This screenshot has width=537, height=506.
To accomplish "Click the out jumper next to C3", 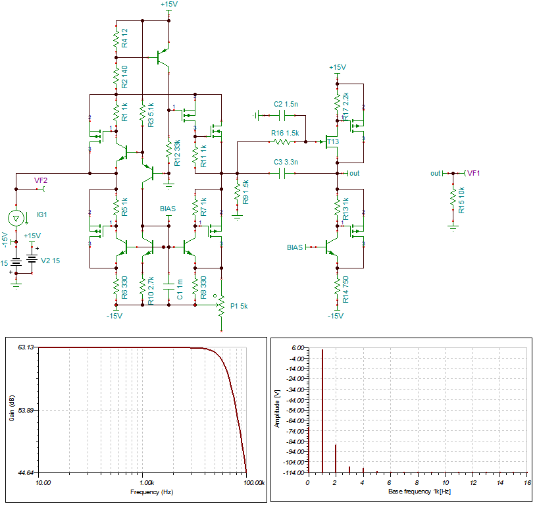I will click(x=355, y=173).
